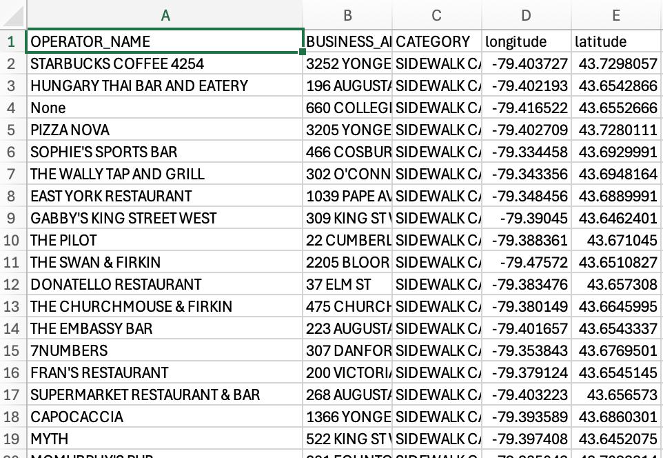663x458 pixels.
Task: Select row 9 header
Action: pos(12,218)
